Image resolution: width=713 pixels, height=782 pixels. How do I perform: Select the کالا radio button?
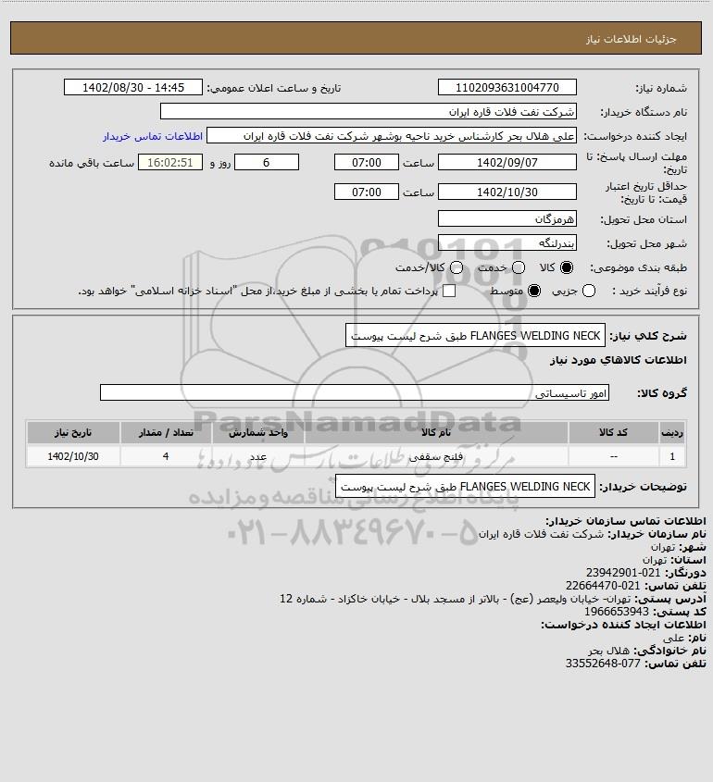pyautogui.click(x=567, y=267)
